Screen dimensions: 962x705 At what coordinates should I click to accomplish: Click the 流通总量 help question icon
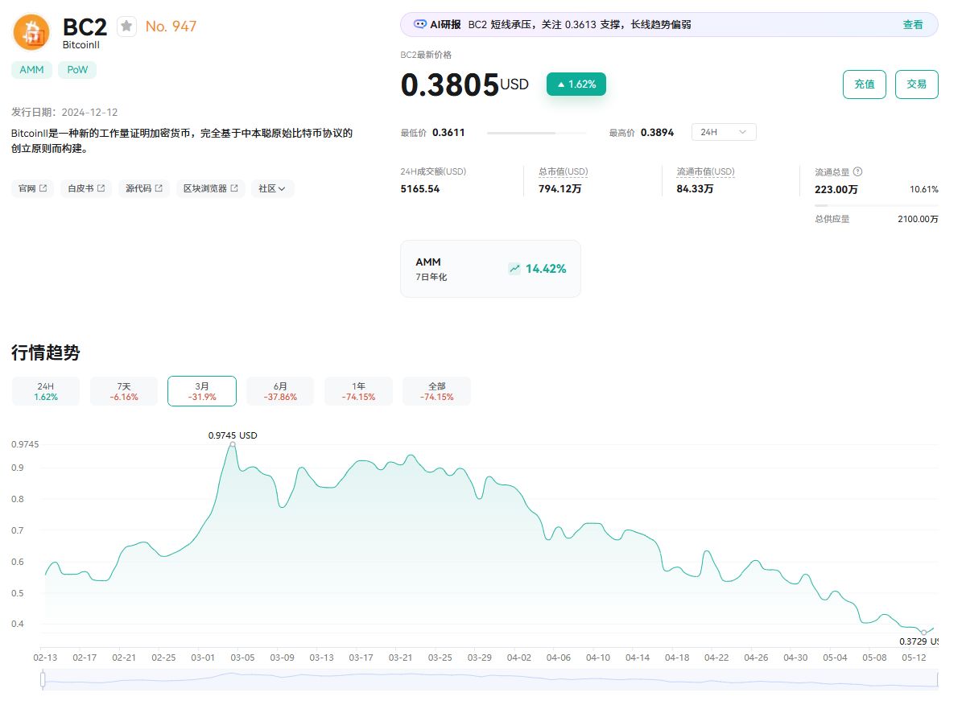coord(857,171)
